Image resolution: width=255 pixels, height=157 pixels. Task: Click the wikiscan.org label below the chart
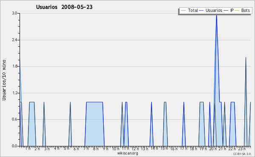coord(127,153)
